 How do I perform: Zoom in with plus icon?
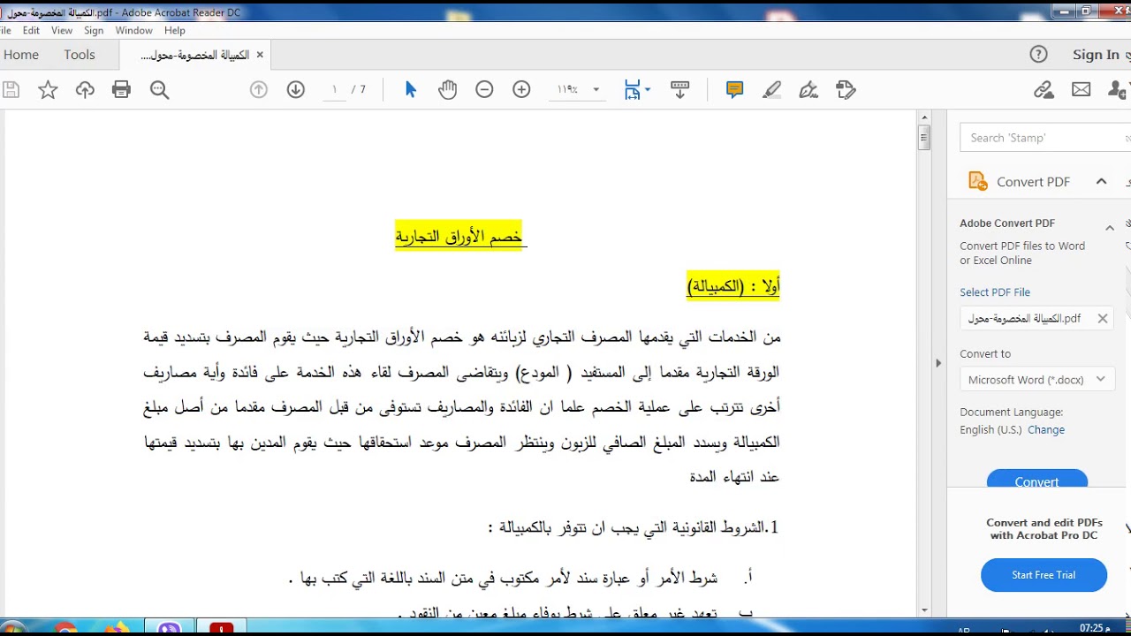pyautogui.click(x=521, y=89)
